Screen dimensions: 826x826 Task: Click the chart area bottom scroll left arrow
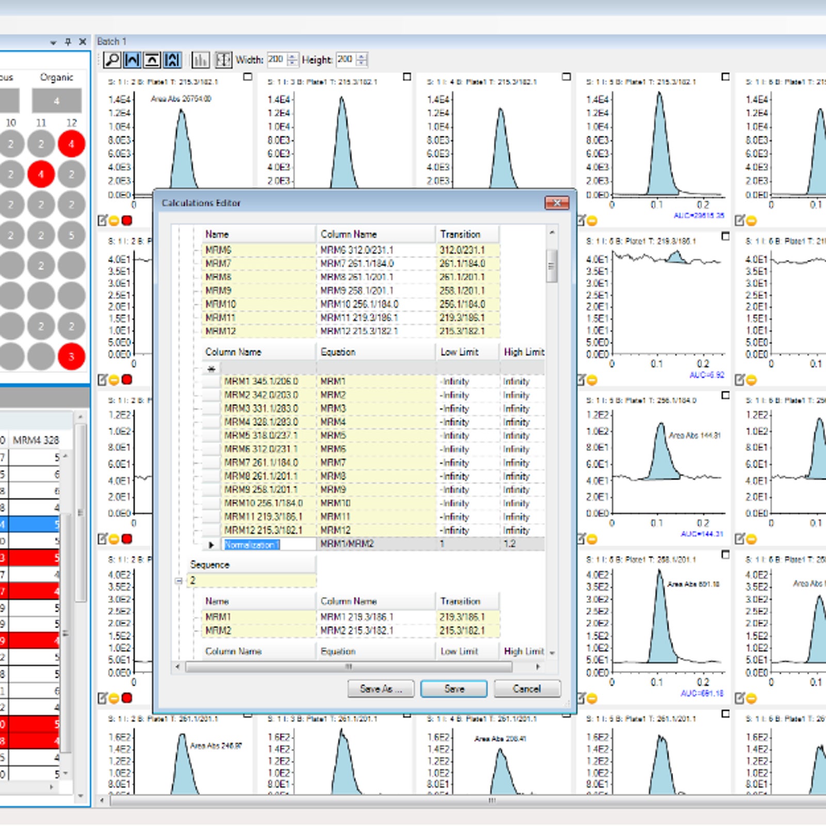(x=102, y=801)
